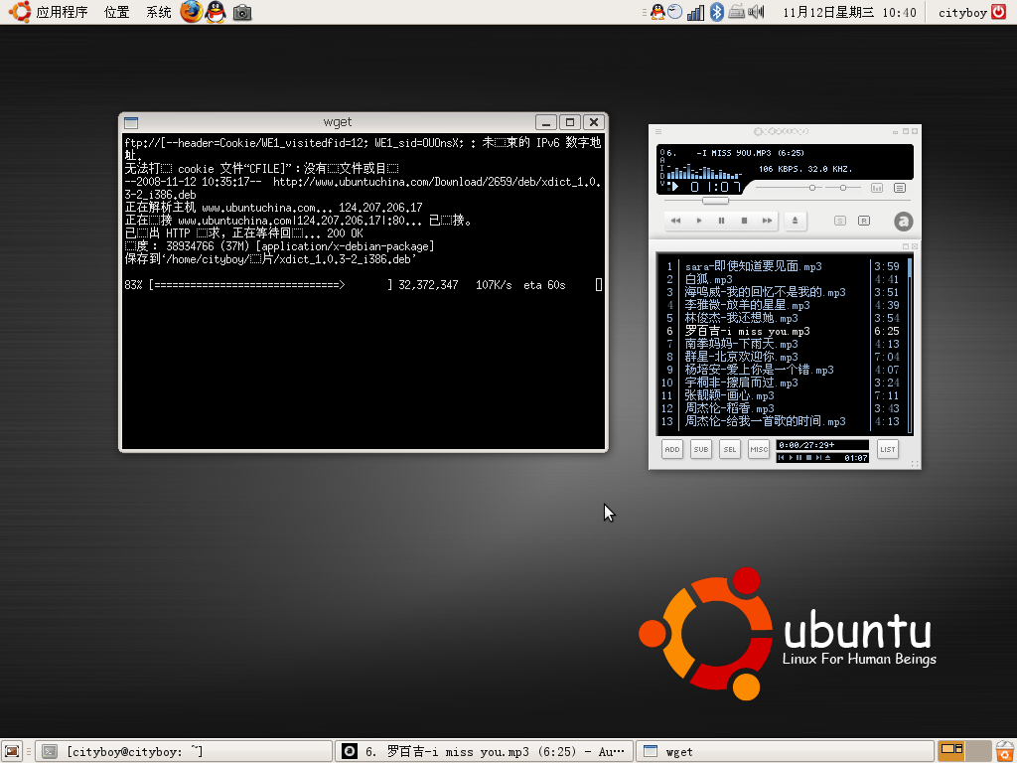Click the round bird tray icon
The image size is (1017, 763).
(675, 12)
